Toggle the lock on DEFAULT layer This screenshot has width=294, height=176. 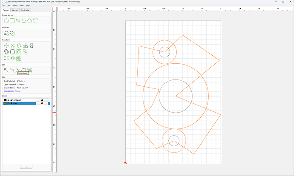click(12, 100)
